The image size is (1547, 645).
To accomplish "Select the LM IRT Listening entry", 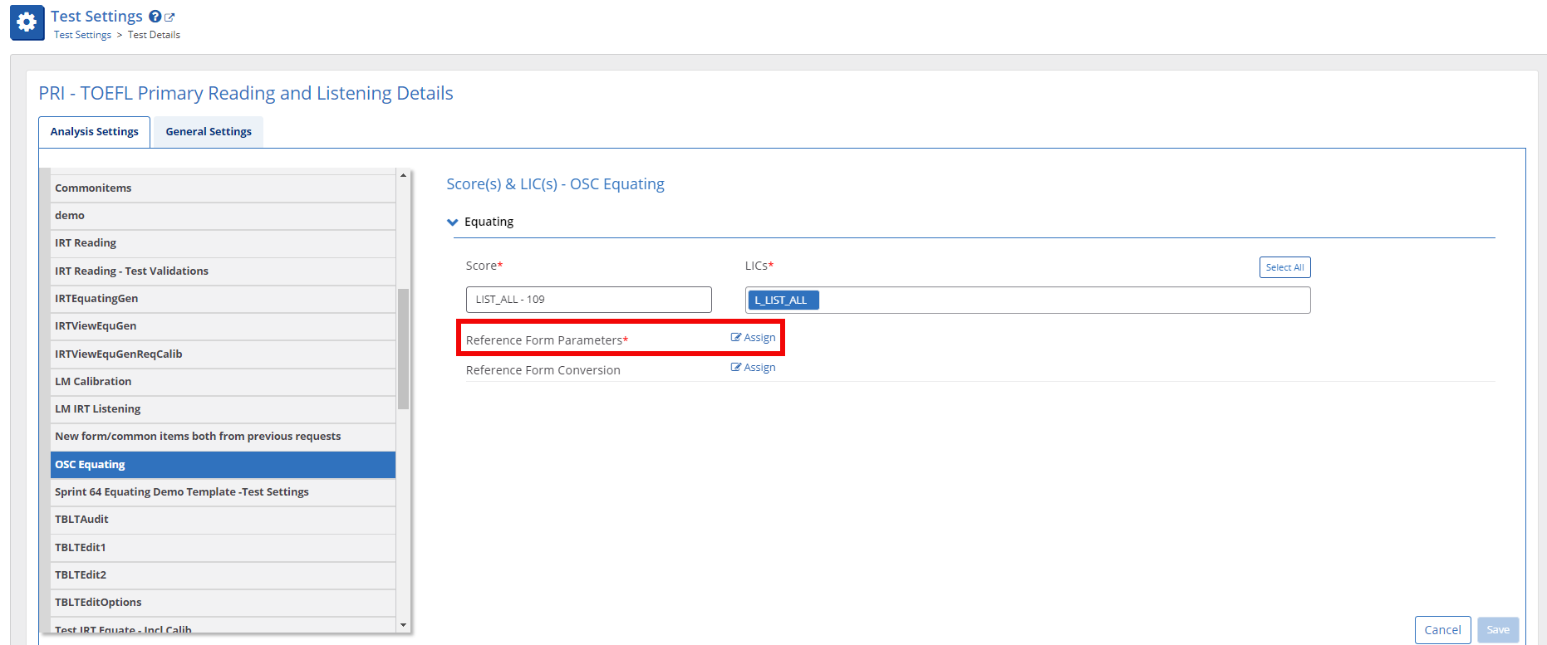I will click(223, 409).
